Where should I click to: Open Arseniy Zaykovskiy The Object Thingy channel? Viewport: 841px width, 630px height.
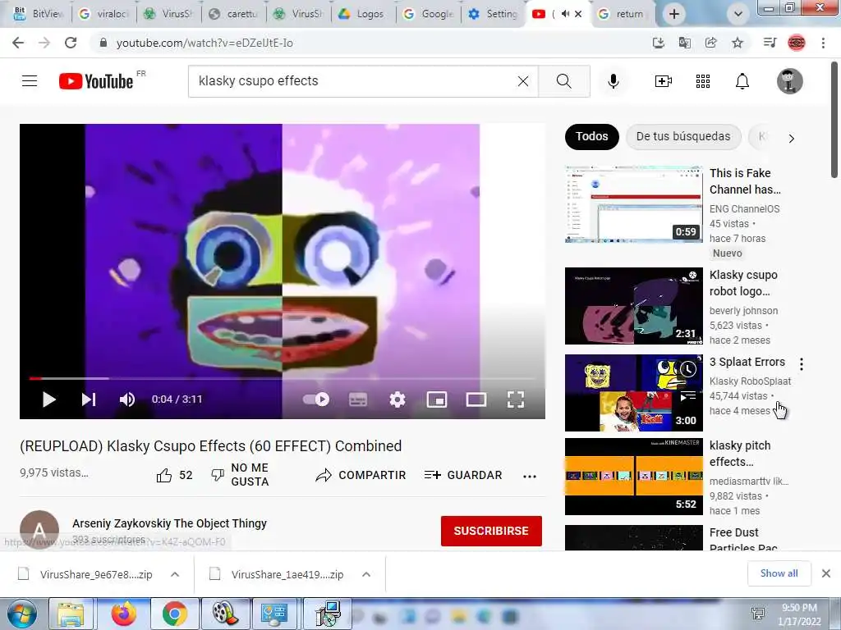click(169, 523)
